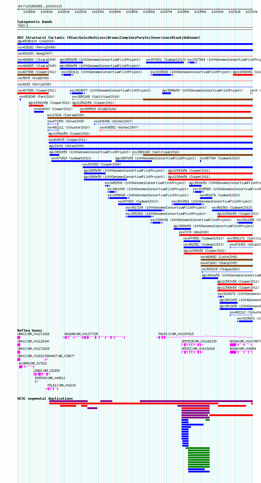
Task: Select esv3335836 variant label
Action: click(x=191, y=72)
